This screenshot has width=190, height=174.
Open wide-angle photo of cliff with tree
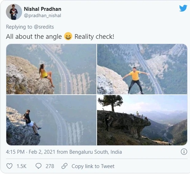coord(142,120)
